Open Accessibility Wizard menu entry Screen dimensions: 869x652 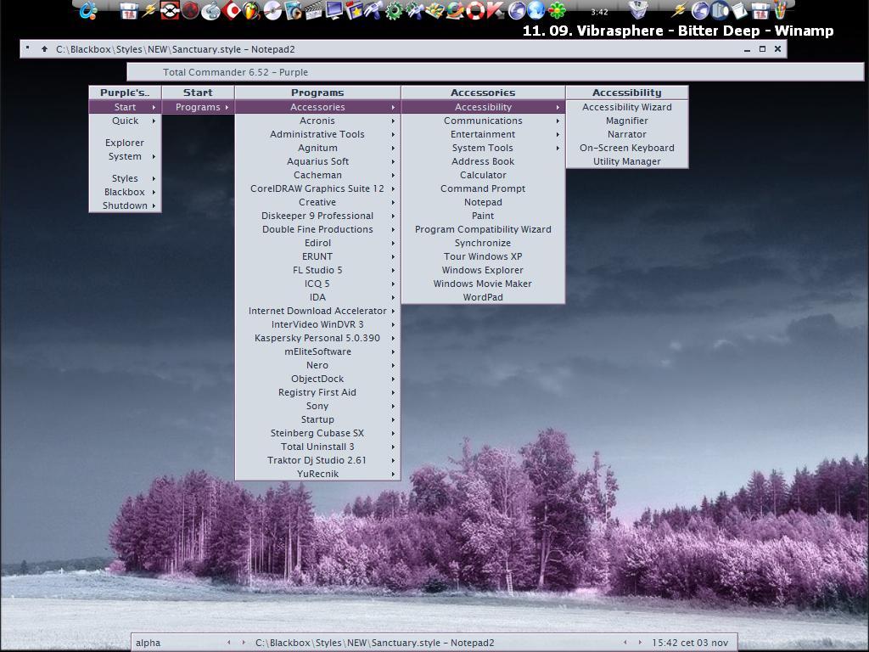tap(627, 107)
